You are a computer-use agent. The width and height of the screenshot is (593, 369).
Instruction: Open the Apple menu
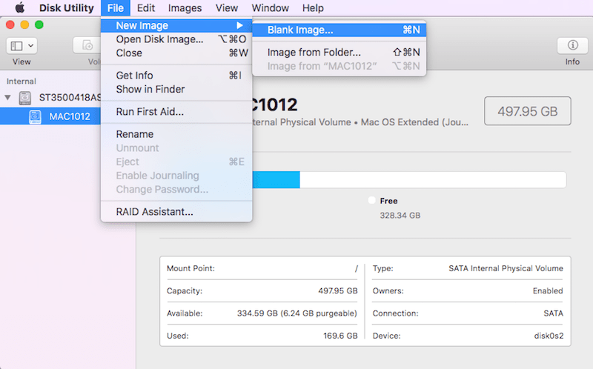20,7
